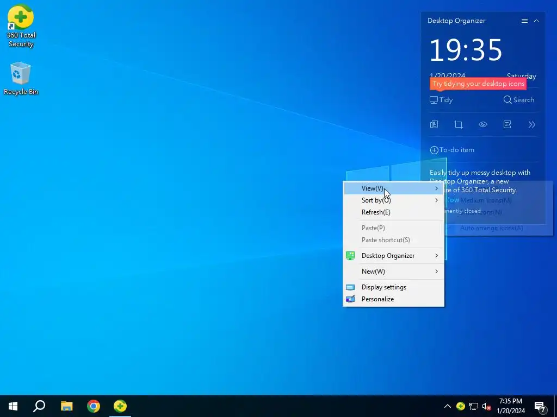The image size is (557, 417).
Task: Open the View(V) context menu entry
Action: click(394, 188)
